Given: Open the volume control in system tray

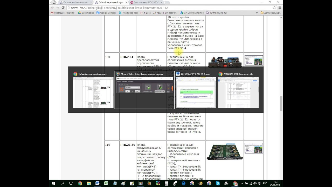Looking at the screenshot, I should [x=255, y=183].
